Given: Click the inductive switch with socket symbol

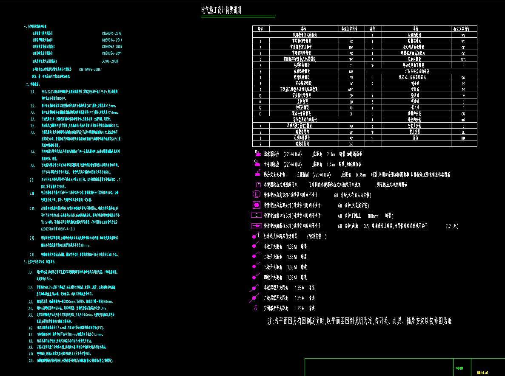Looking at the screenshot, I should tap(258, 174).
